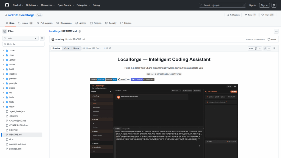Viewport: 281px width, 158px height.
Task: Expand the assets folder
Action: [4, 64]
